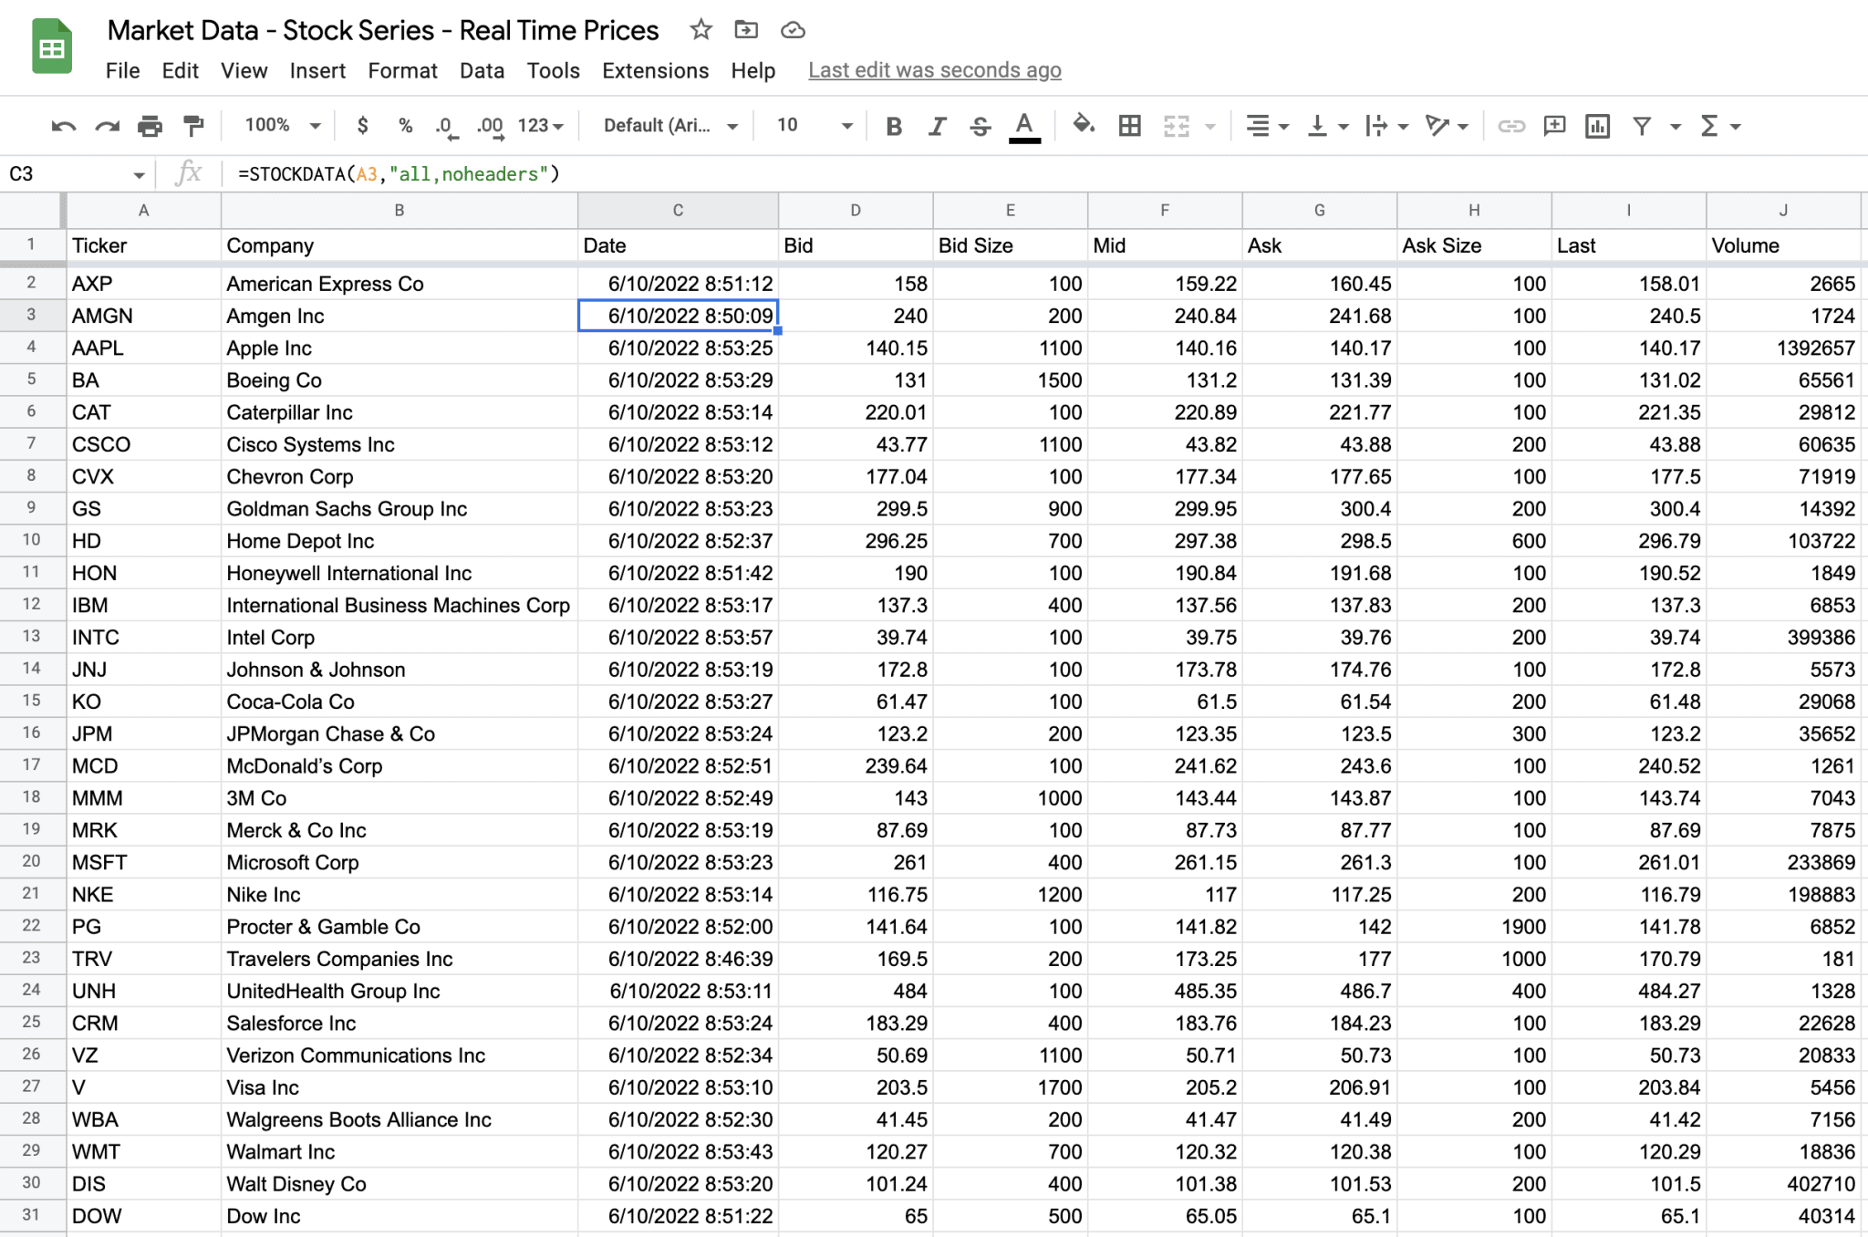Insert a chart using the toolbar icon
This screenshot has width=1868, height=1237.
(1597, 125)
